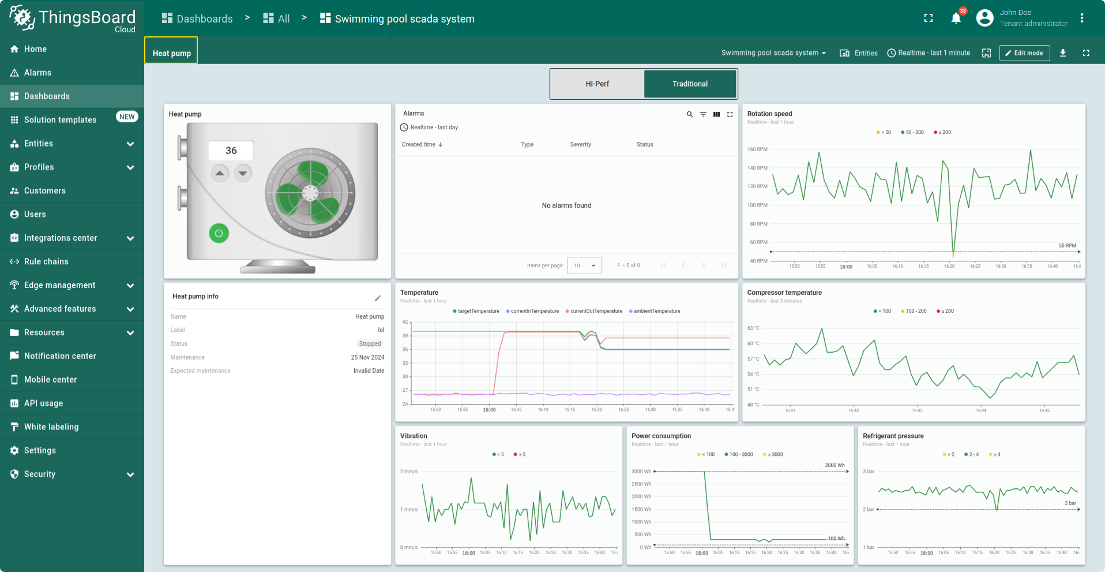This screenshot has height=572, width=1105.
Task: Open the Alarms widget columns display icon
Action: [716, 114]
